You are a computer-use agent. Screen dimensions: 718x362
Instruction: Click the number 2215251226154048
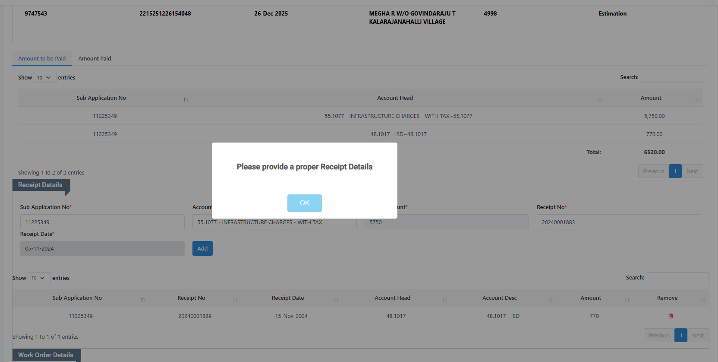(x=165, y=14)
